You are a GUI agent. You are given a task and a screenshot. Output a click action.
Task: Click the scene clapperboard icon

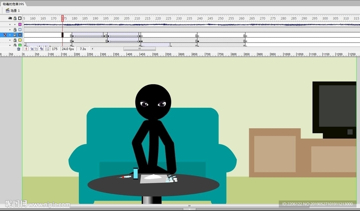point(8,10)
